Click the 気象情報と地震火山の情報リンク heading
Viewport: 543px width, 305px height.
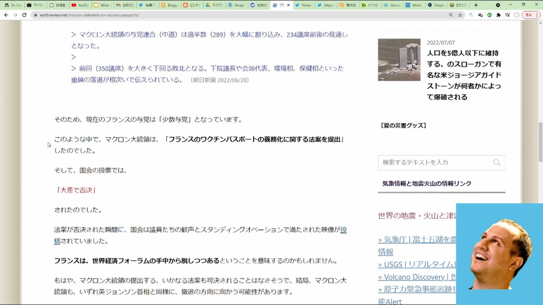coord(426,184)
